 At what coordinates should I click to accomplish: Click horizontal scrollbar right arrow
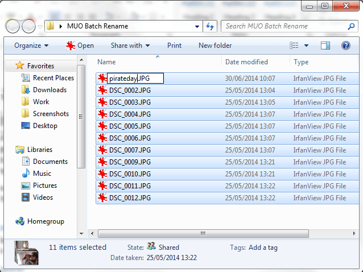tap(354, 233)
